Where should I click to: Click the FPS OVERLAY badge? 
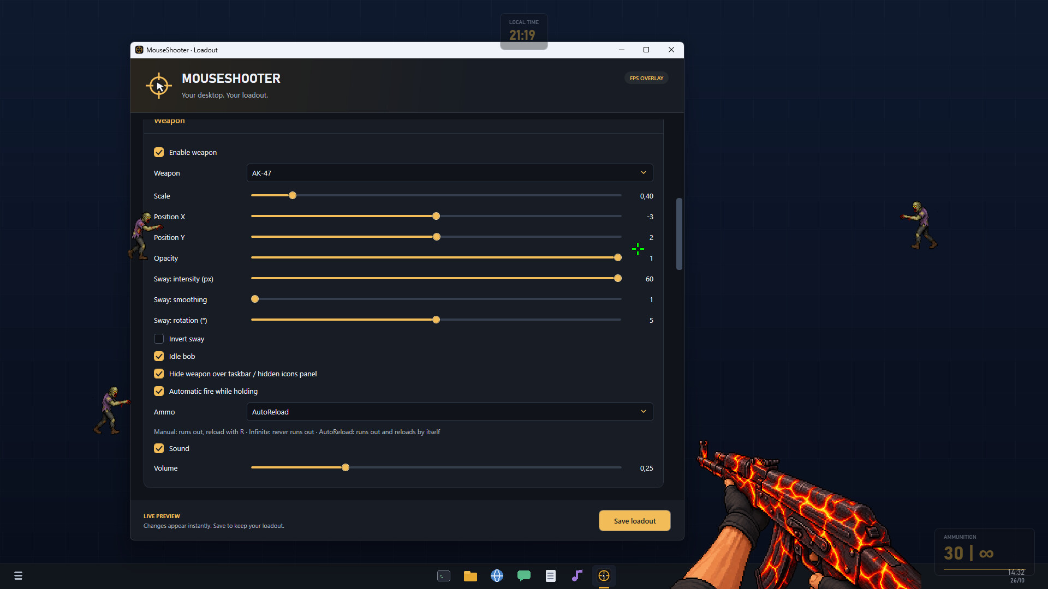tap(646, 78)
